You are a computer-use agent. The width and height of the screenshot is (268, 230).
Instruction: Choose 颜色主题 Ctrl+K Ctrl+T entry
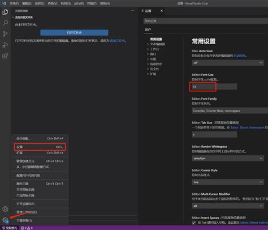point(40,184)
